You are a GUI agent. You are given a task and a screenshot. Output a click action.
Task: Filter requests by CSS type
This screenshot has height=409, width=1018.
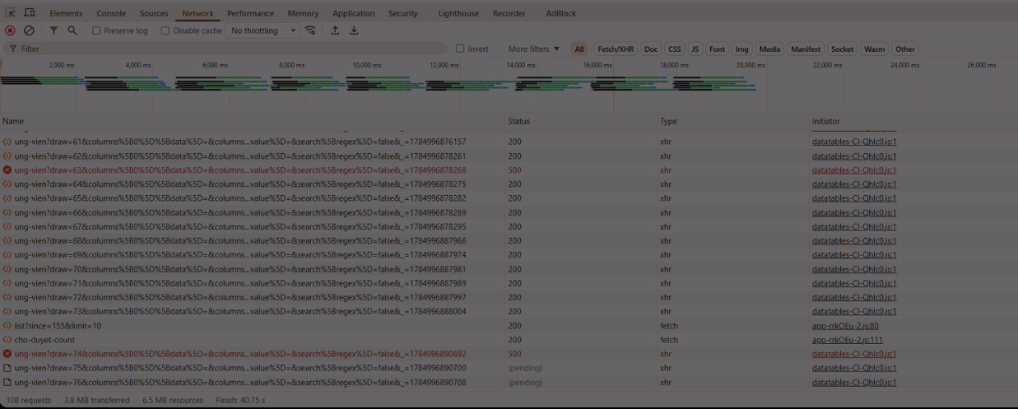coord(674,49)
